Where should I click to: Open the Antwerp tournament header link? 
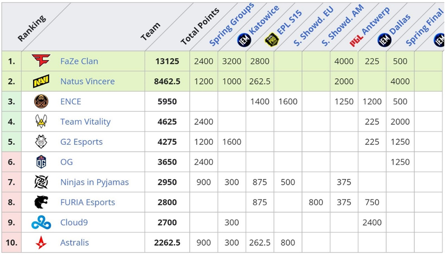(x=376, y=20)
